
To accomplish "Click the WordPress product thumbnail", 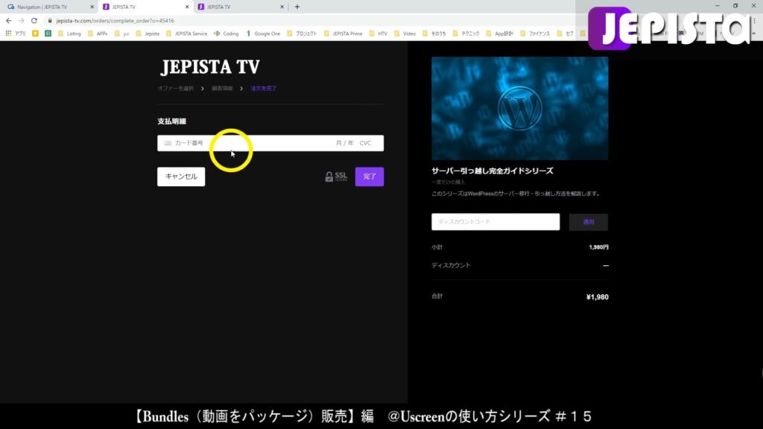I will click(519, 109).
